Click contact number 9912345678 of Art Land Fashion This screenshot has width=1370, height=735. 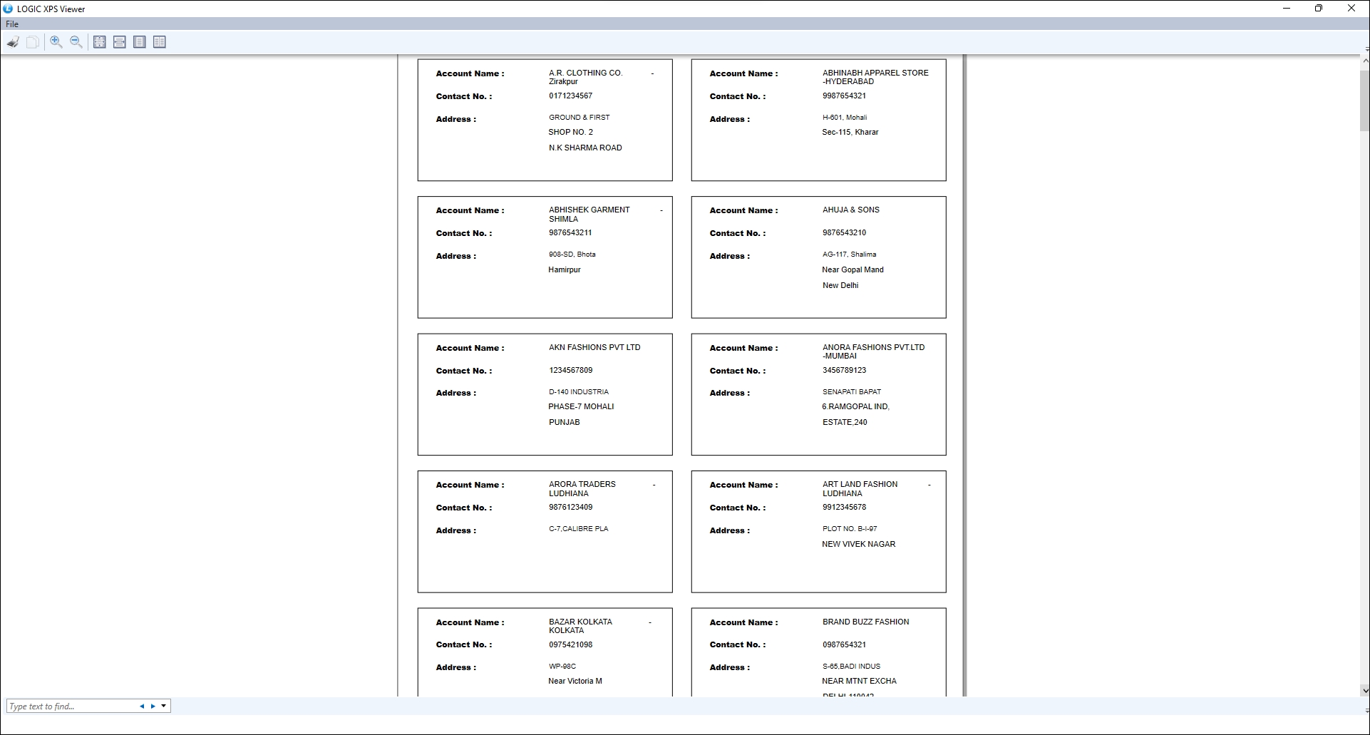844,508
